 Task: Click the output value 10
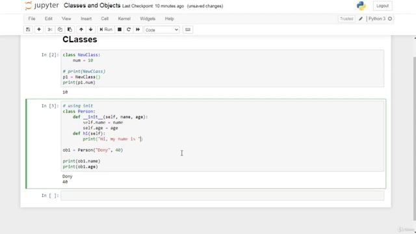point(65,92)
